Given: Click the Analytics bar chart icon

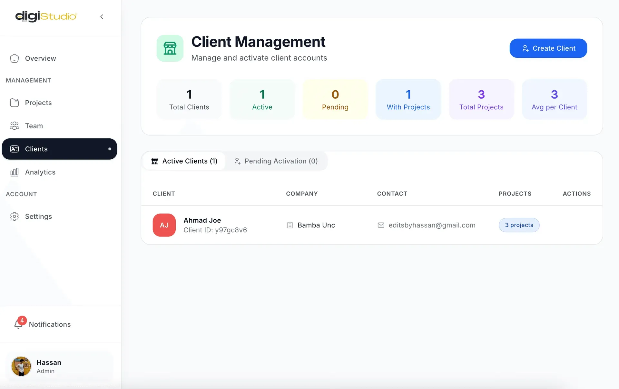Looking at the screenshot, I should tap(15, 172).
